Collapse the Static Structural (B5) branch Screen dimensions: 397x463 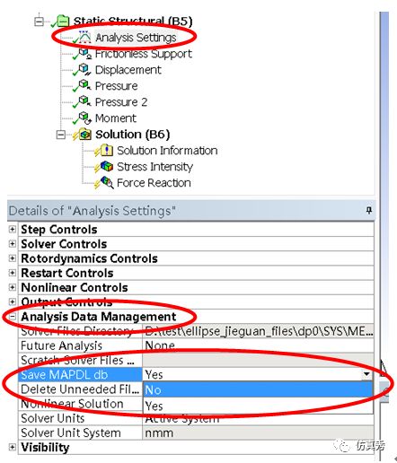[x=39, y=22]
